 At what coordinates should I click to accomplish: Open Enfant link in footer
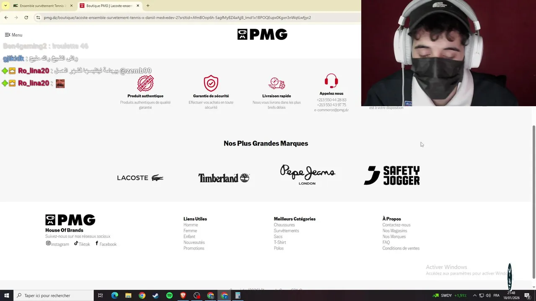[x=189, y=237]
